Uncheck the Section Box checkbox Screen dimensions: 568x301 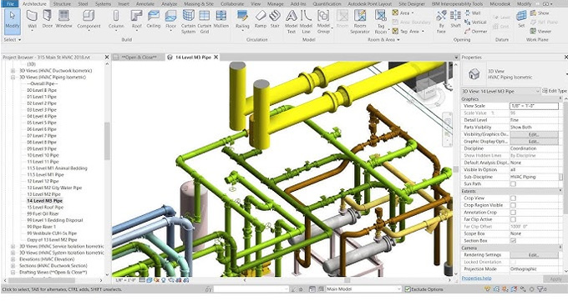tap(513, 241)
